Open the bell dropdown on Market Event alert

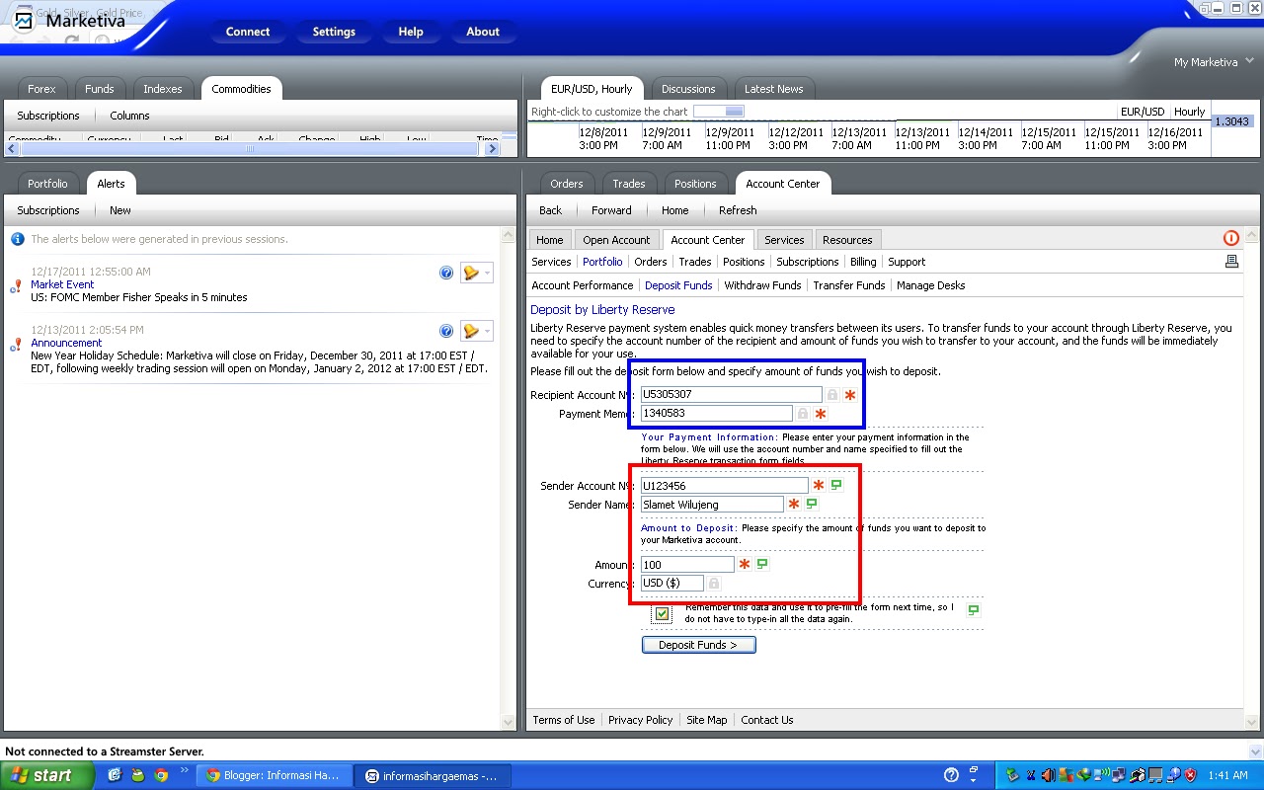pos(488,274)
